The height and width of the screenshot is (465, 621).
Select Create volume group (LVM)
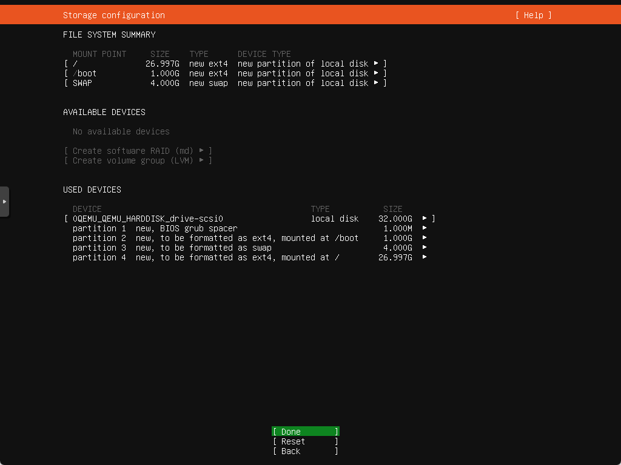pos(138,160)
